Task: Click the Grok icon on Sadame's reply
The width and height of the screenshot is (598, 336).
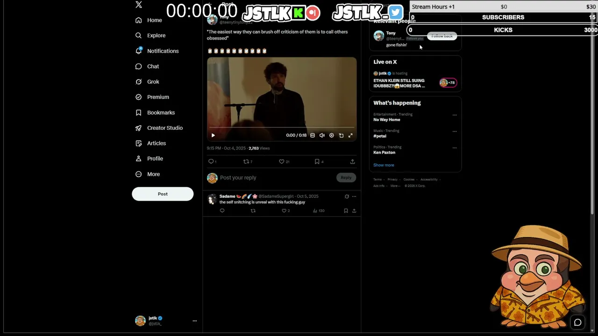Action: pyautogui.click(x=347, y=196)
